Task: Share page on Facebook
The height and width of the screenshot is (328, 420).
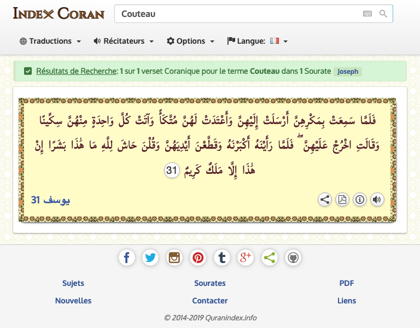Action: pos(127,257)
